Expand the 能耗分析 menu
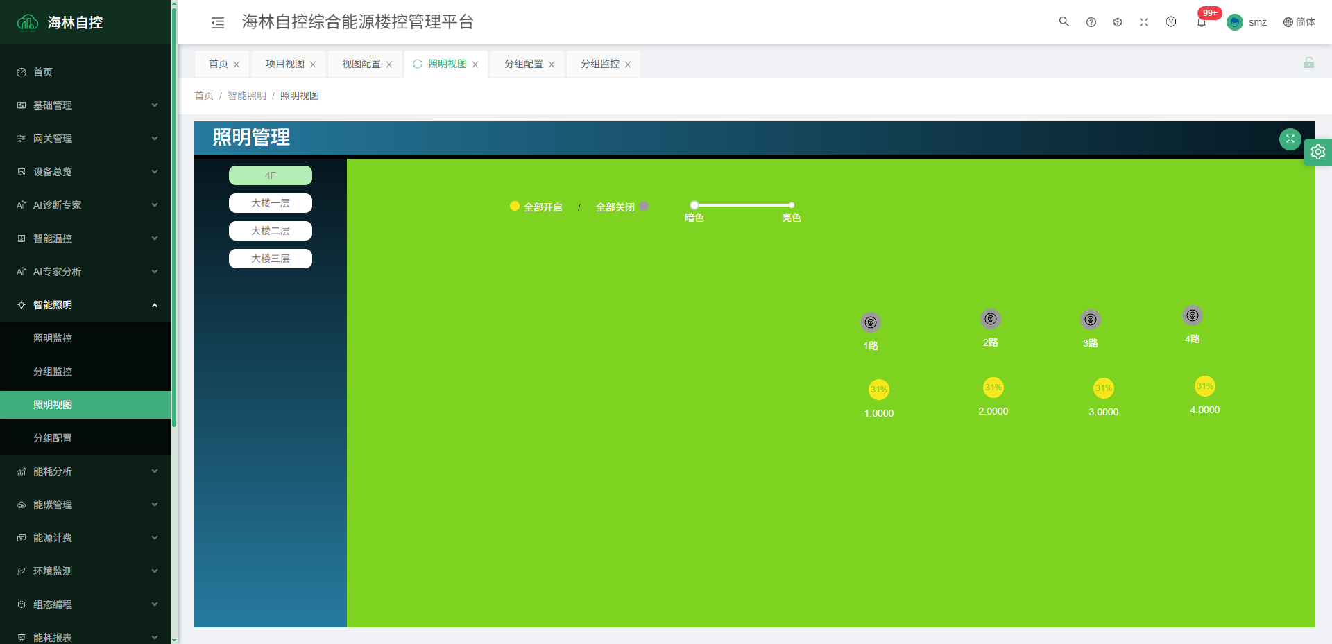 [x=85, y=471]
